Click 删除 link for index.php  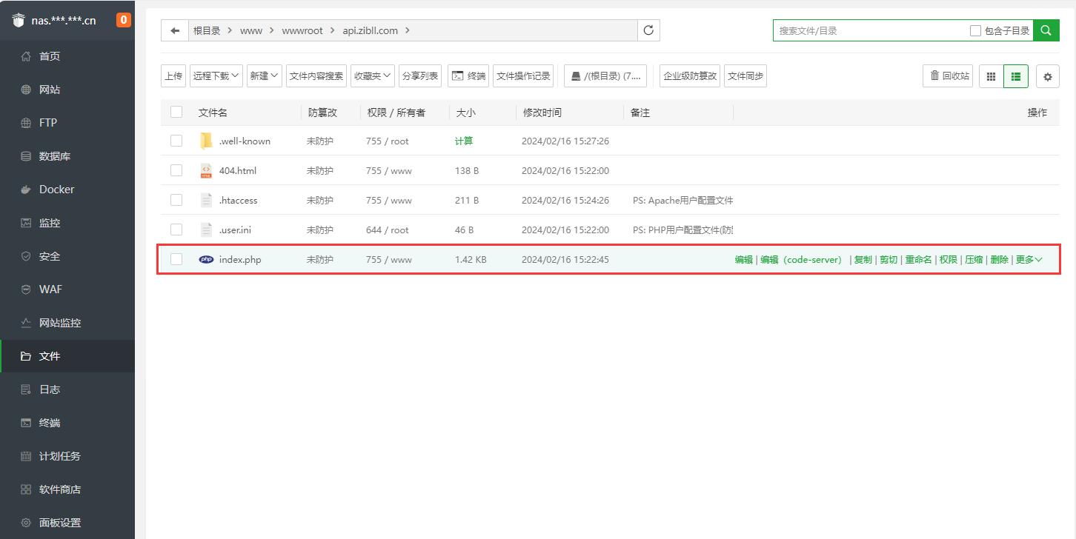click(x=999, y=259)
